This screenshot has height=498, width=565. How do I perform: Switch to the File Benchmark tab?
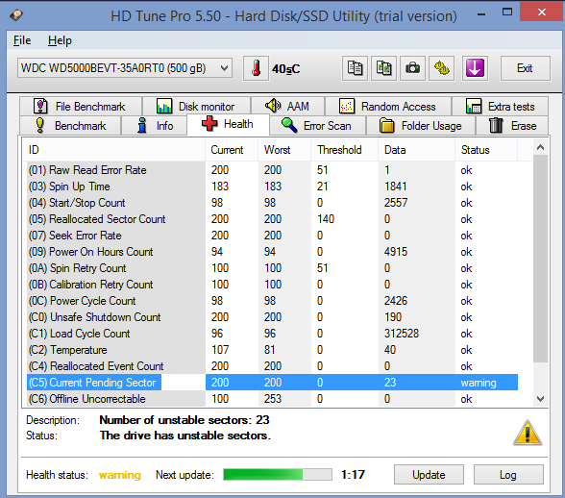click(81, 107)
